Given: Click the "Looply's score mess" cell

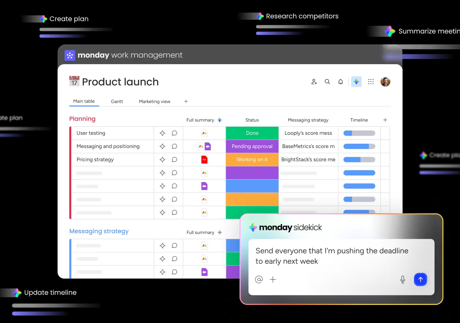Looking at the screenshot, I should 308,133.
